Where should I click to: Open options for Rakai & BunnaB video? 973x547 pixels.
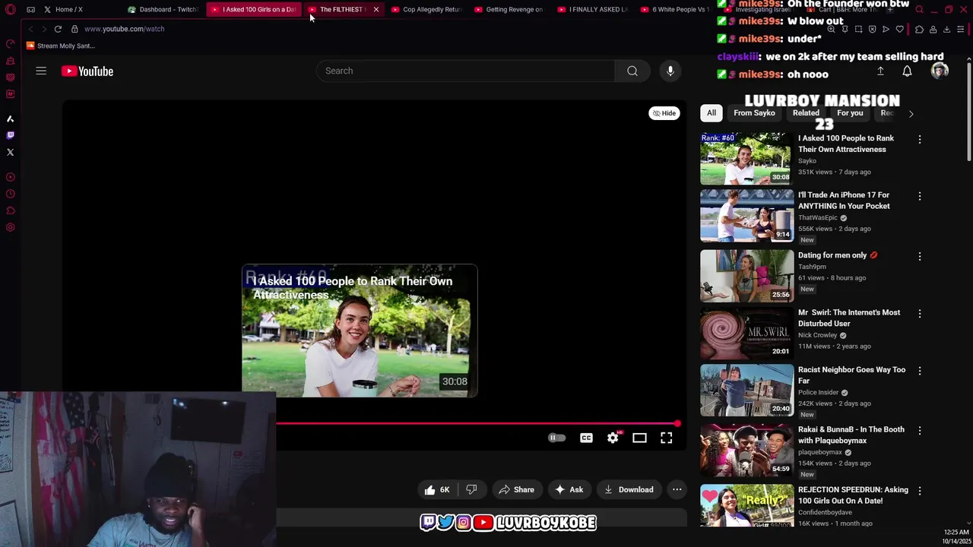point(920,431)
